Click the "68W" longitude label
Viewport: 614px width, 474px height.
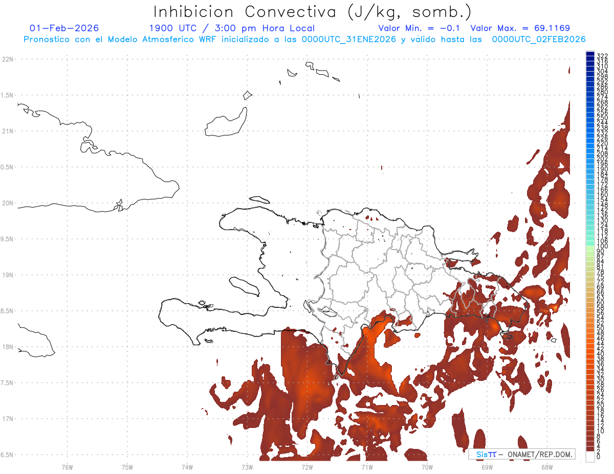(547, 467)
